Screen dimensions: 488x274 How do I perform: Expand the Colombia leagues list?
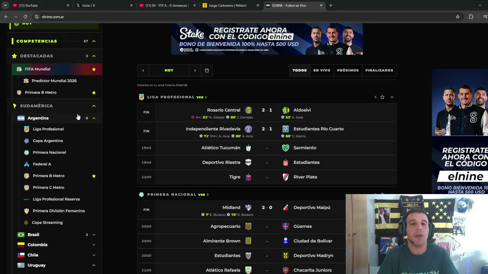[94, 245]
